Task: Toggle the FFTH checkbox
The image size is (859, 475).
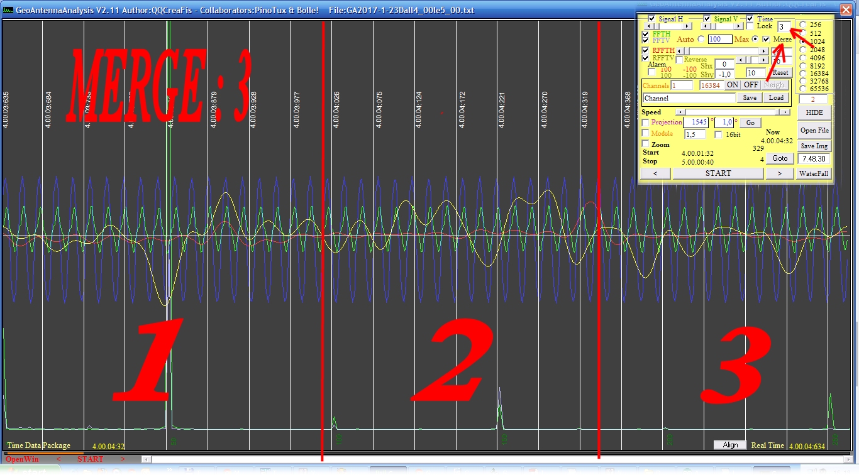Action: pos(645,34)
